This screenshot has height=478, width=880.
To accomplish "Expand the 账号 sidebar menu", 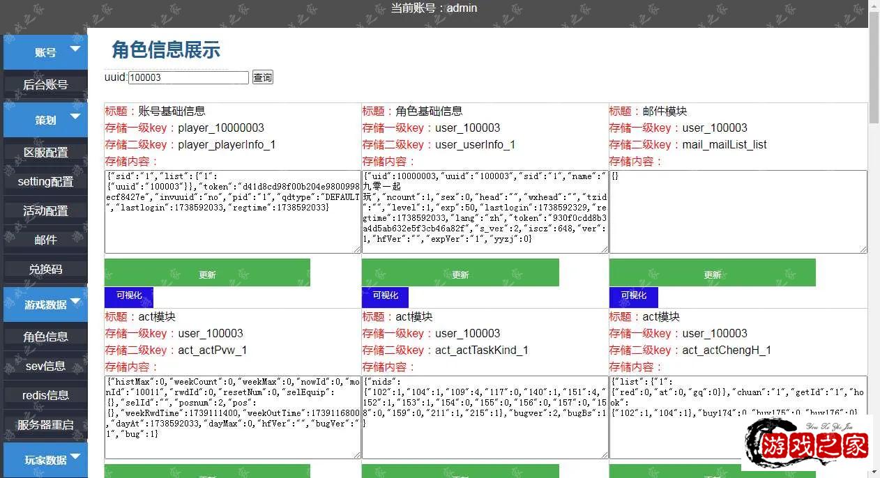I will coord(45,52).
